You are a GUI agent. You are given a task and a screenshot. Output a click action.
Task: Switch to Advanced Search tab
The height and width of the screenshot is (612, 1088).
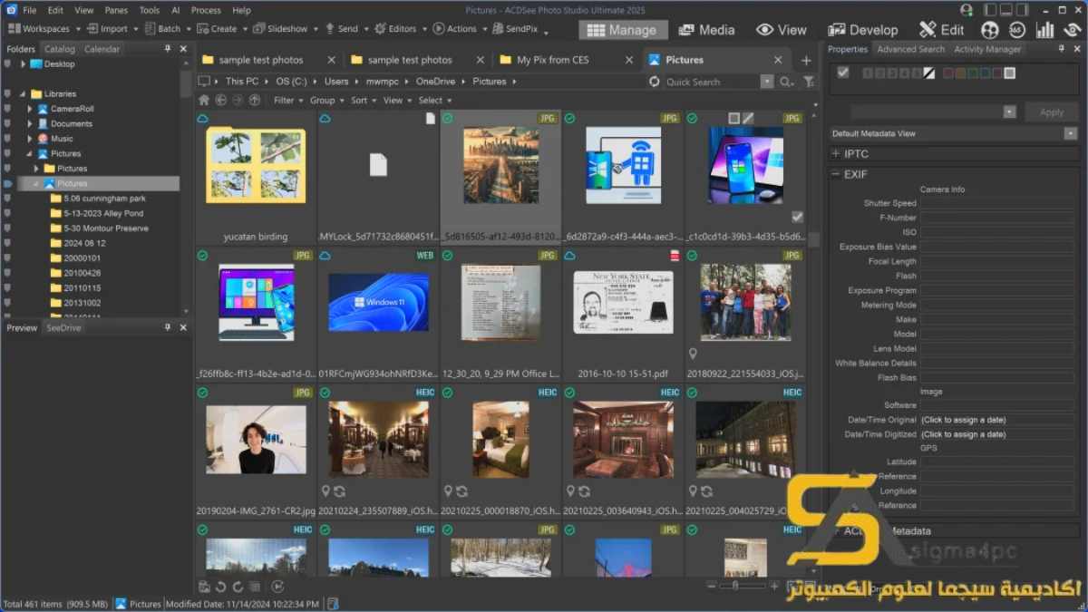(910, 49)
